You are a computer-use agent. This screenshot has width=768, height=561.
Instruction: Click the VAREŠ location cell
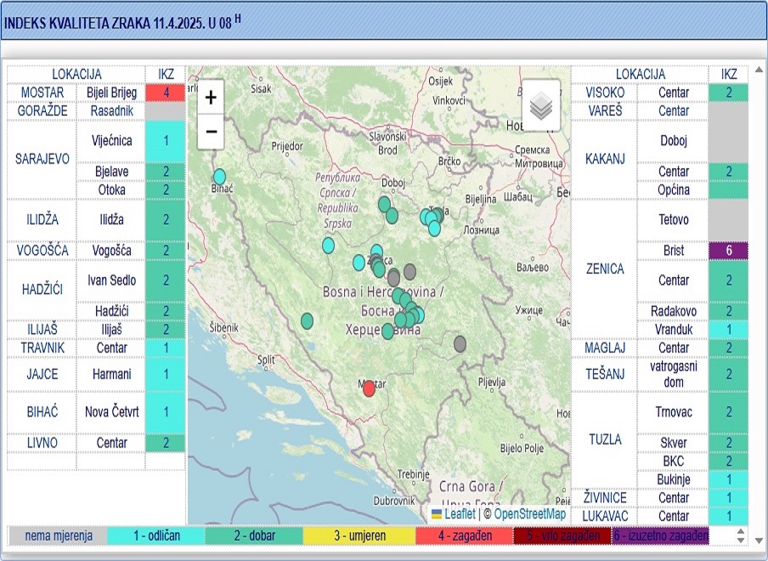pyautogui.click(x=605, y=110)
